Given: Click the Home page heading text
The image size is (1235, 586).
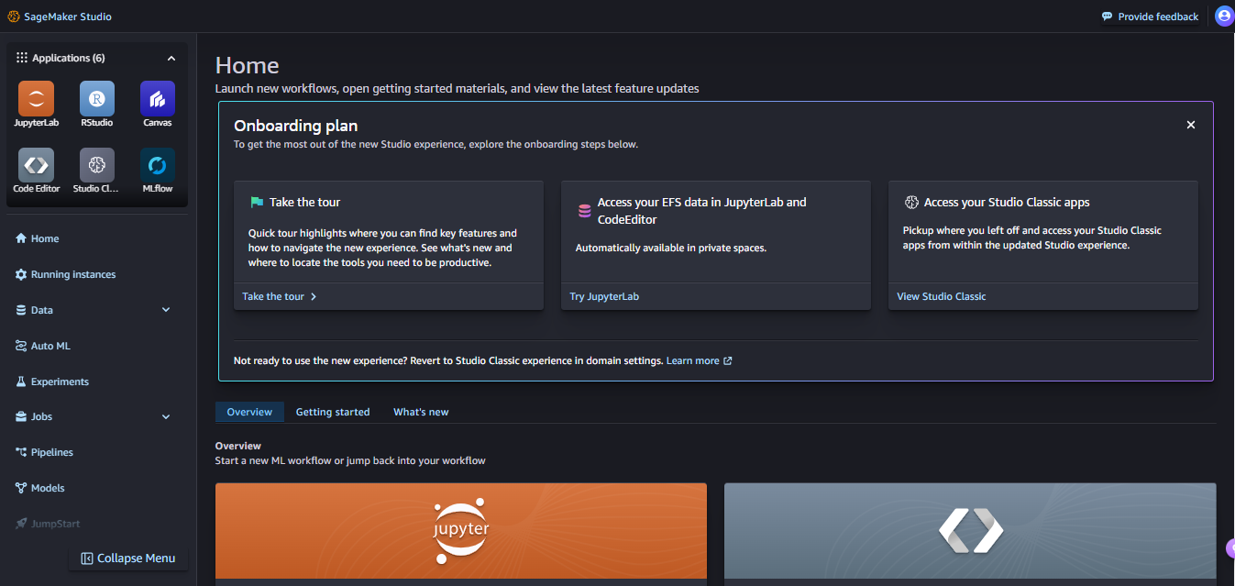Looking at the screenshot, I should [x=248, y=66].
